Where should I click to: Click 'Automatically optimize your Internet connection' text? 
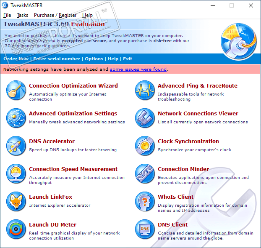pyautogui.click(x=68, y=97)
